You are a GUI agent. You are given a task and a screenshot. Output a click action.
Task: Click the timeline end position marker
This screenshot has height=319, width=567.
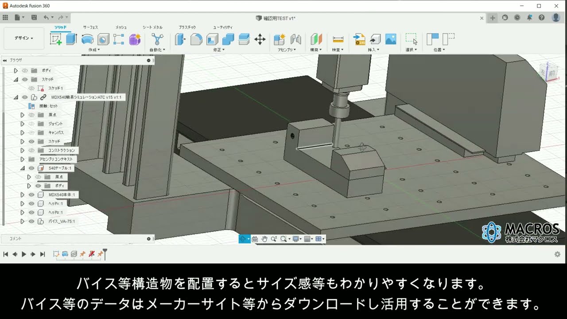click(x=105, y=254)
